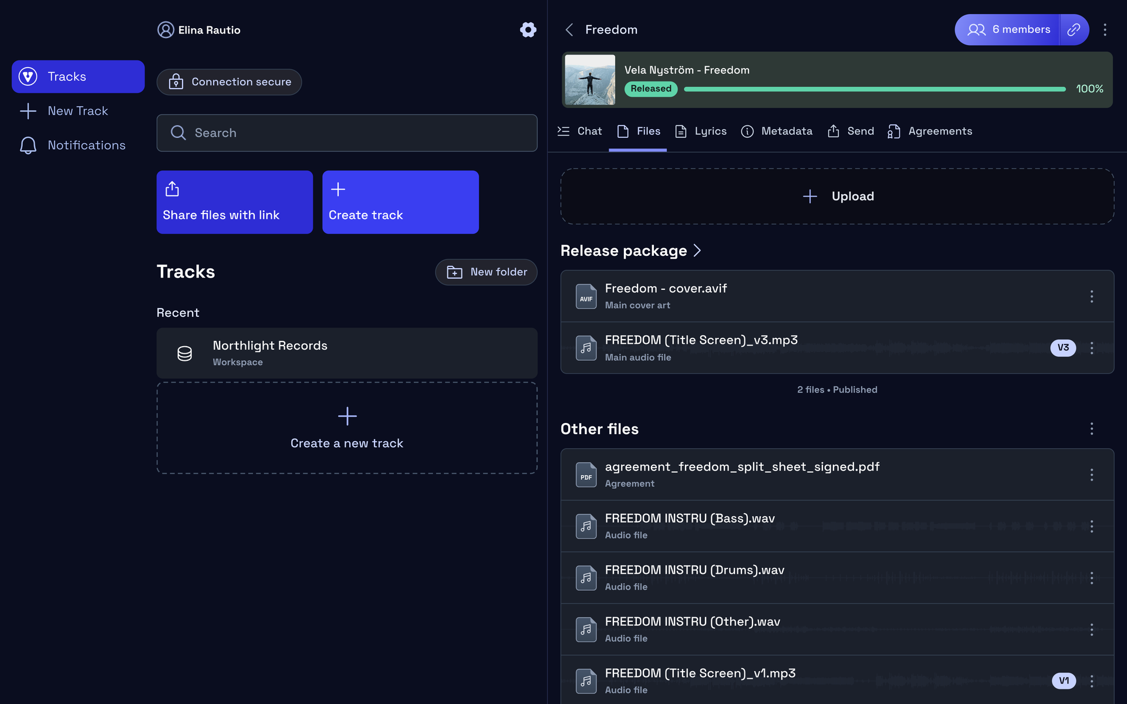Open options for agreement_freedom_split_sheet_signed.pdf
The width and height of the screenshot is (1127, 704).
pyautogui.click(x=1091, y=475)
